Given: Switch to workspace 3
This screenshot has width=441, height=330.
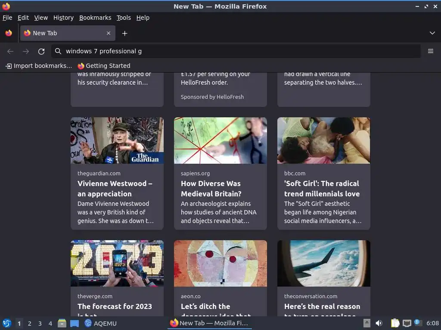Looking at the screenshot, I should click(40, 324).
